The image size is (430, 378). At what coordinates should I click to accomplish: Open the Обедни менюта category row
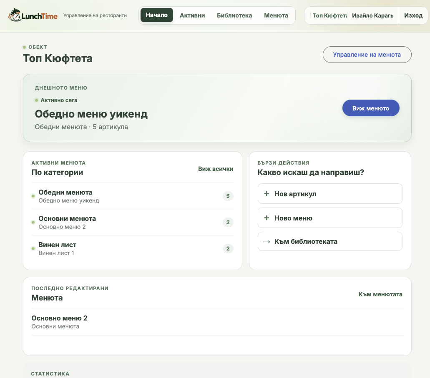[x=133, y=196]
